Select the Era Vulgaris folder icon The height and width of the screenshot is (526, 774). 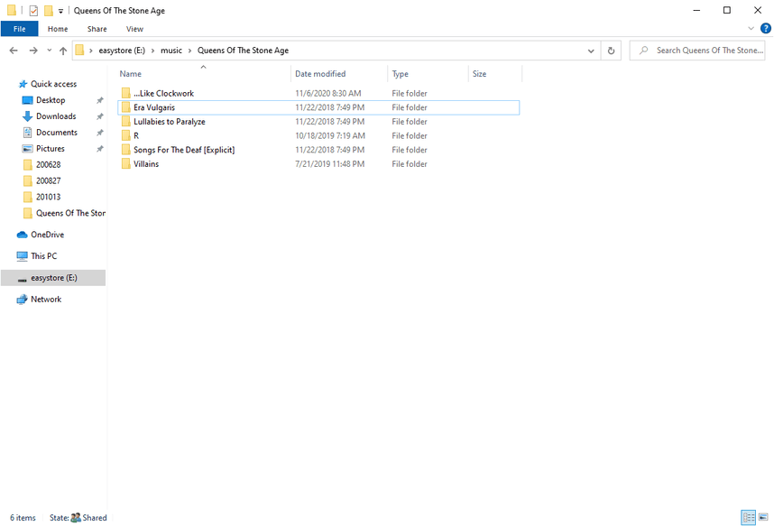coord(126,107)
